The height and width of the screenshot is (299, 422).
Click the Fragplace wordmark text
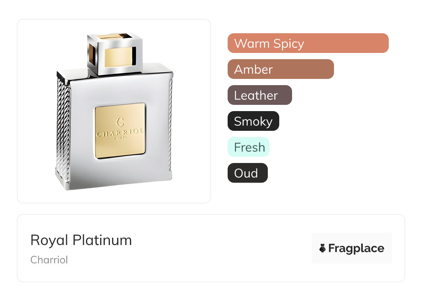click(x=356, y=248)
